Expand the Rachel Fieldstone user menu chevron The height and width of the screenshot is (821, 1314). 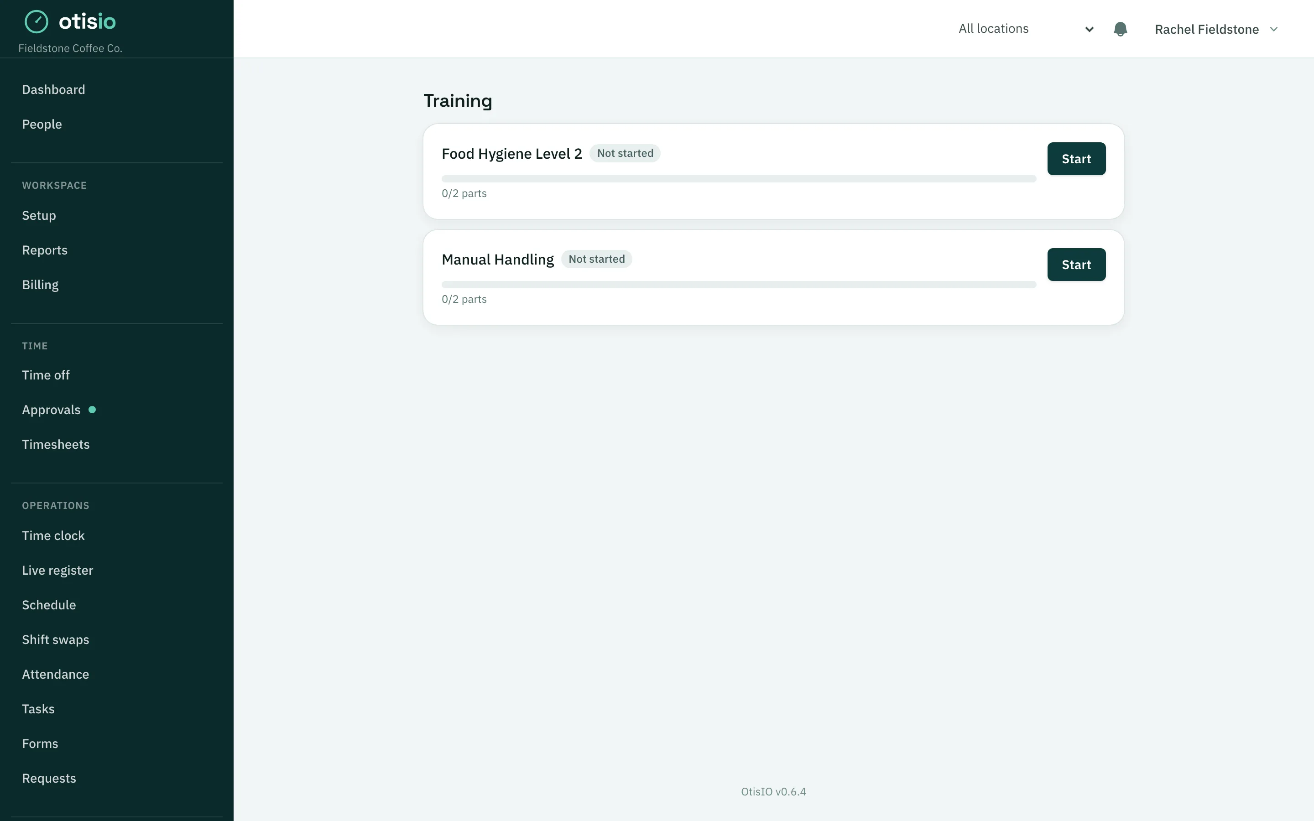1274,29
